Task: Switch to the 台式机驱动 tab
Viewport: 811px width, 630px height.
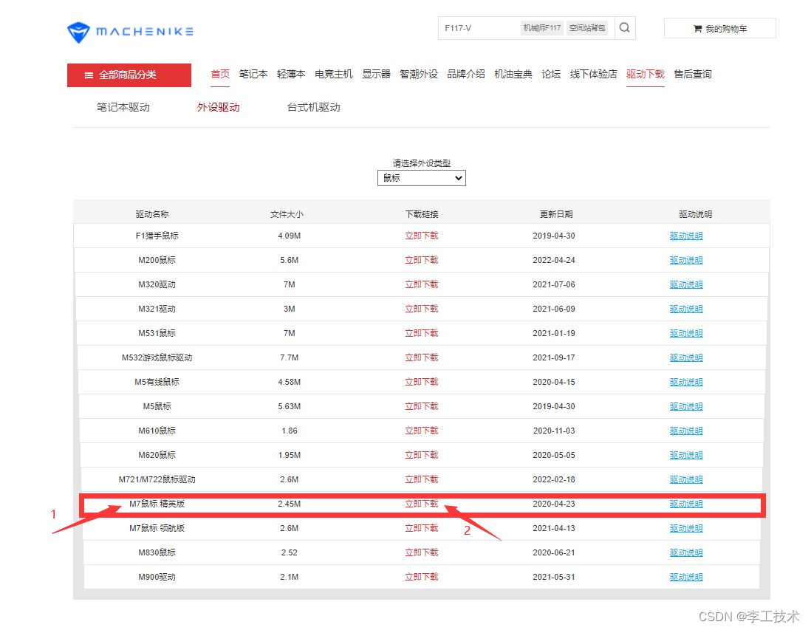Action: [313, 107]
